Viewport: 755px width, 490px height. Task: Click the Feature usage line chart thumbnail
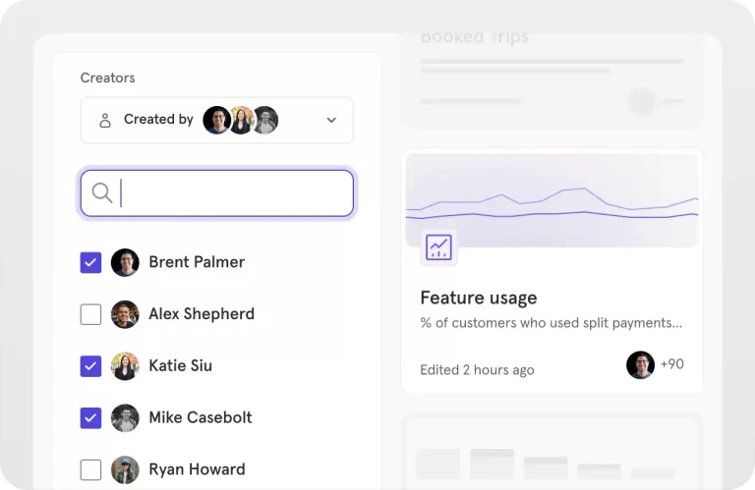click(552, 200)
